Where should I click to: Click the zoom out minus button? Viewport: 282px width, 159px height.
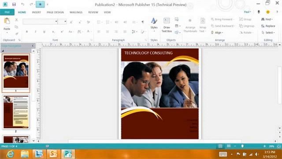pyautogui.click(x=235, y=146)
